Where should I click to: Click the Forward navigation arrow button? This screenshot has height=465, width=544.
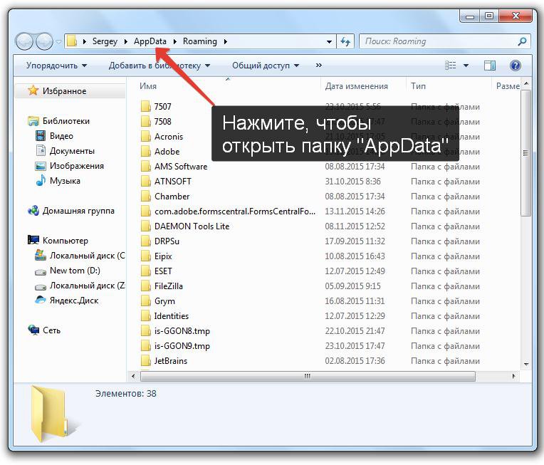coord(44,41)
